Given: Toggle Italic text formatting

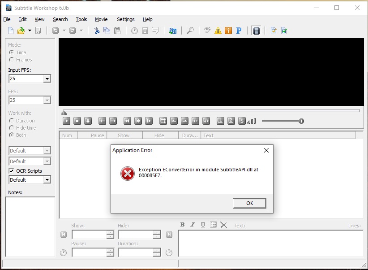Looking at the screenshot, I should coord(193,225).
